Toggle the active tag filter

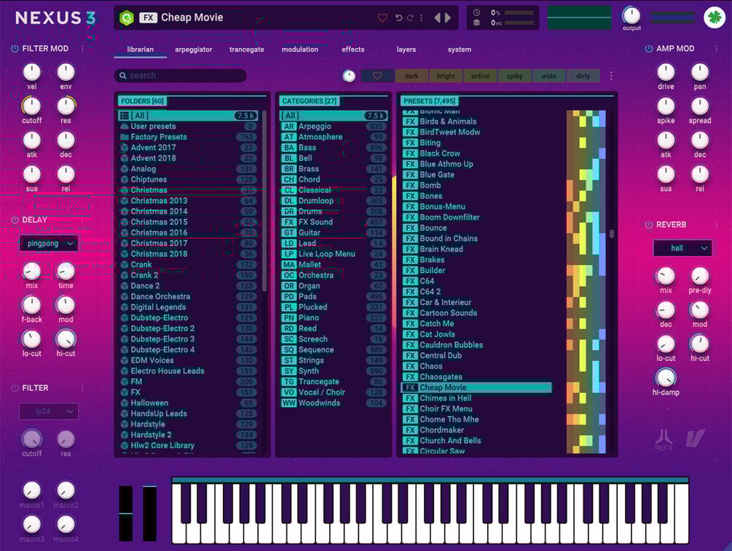point(481,76)
